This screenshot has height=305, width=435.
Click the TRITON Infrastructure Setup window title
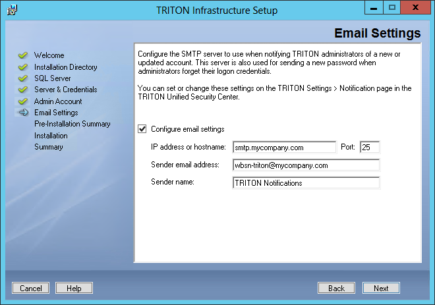(217, 11)
